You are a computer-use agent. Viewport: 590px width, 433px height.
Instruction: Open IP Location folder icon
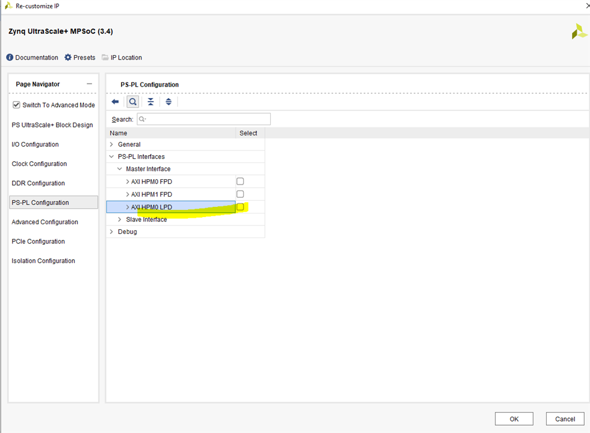pos(105,58)
